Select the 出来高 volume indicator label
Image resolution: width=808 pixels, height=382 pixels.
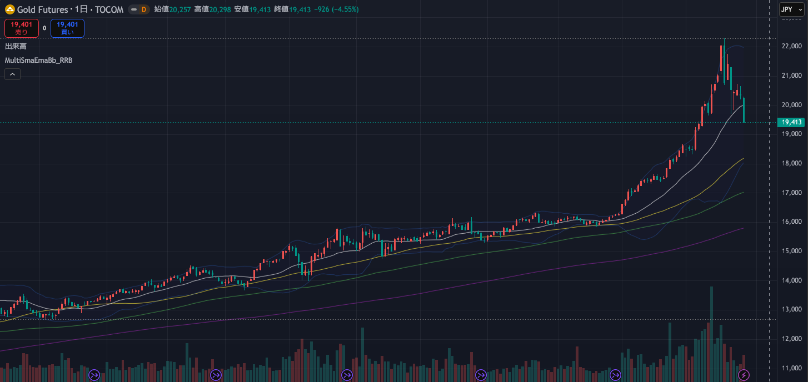[16, 46]
